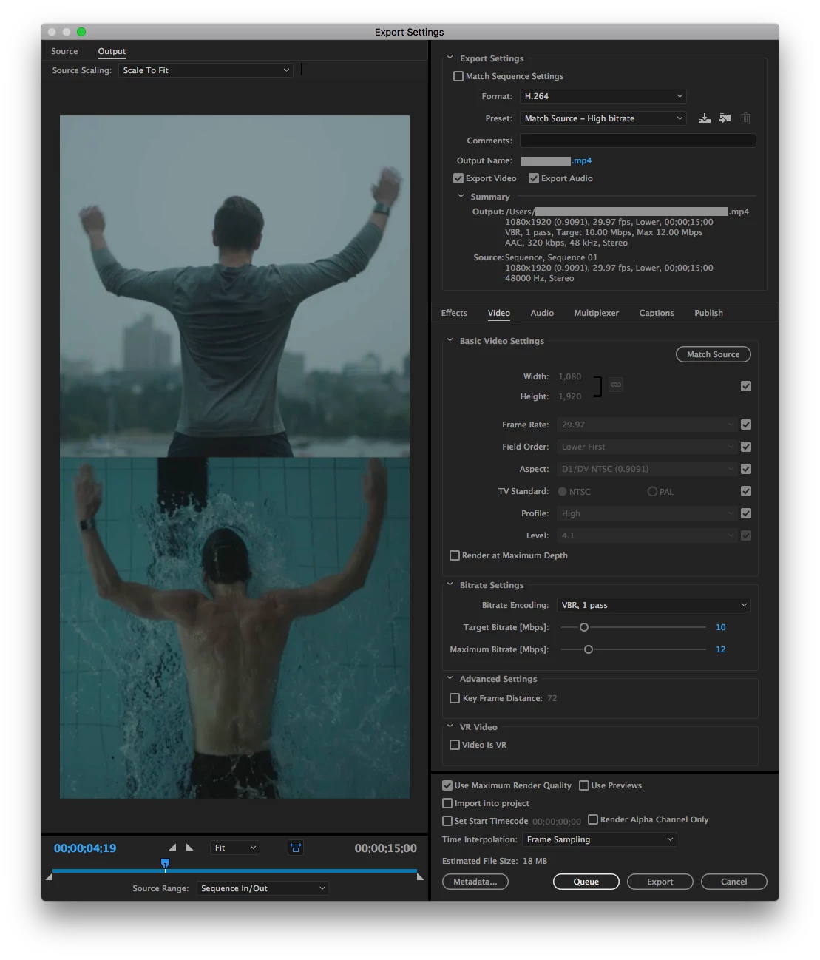Check Video Is VR
Image resolution: width=820 pixels, height=960 pixels.
455,745
